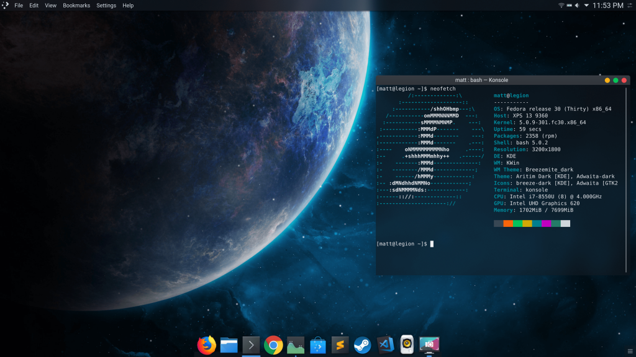This screenshot has height=357, width=636.
Task: Open the View menu
Action: tap(51, 6)
